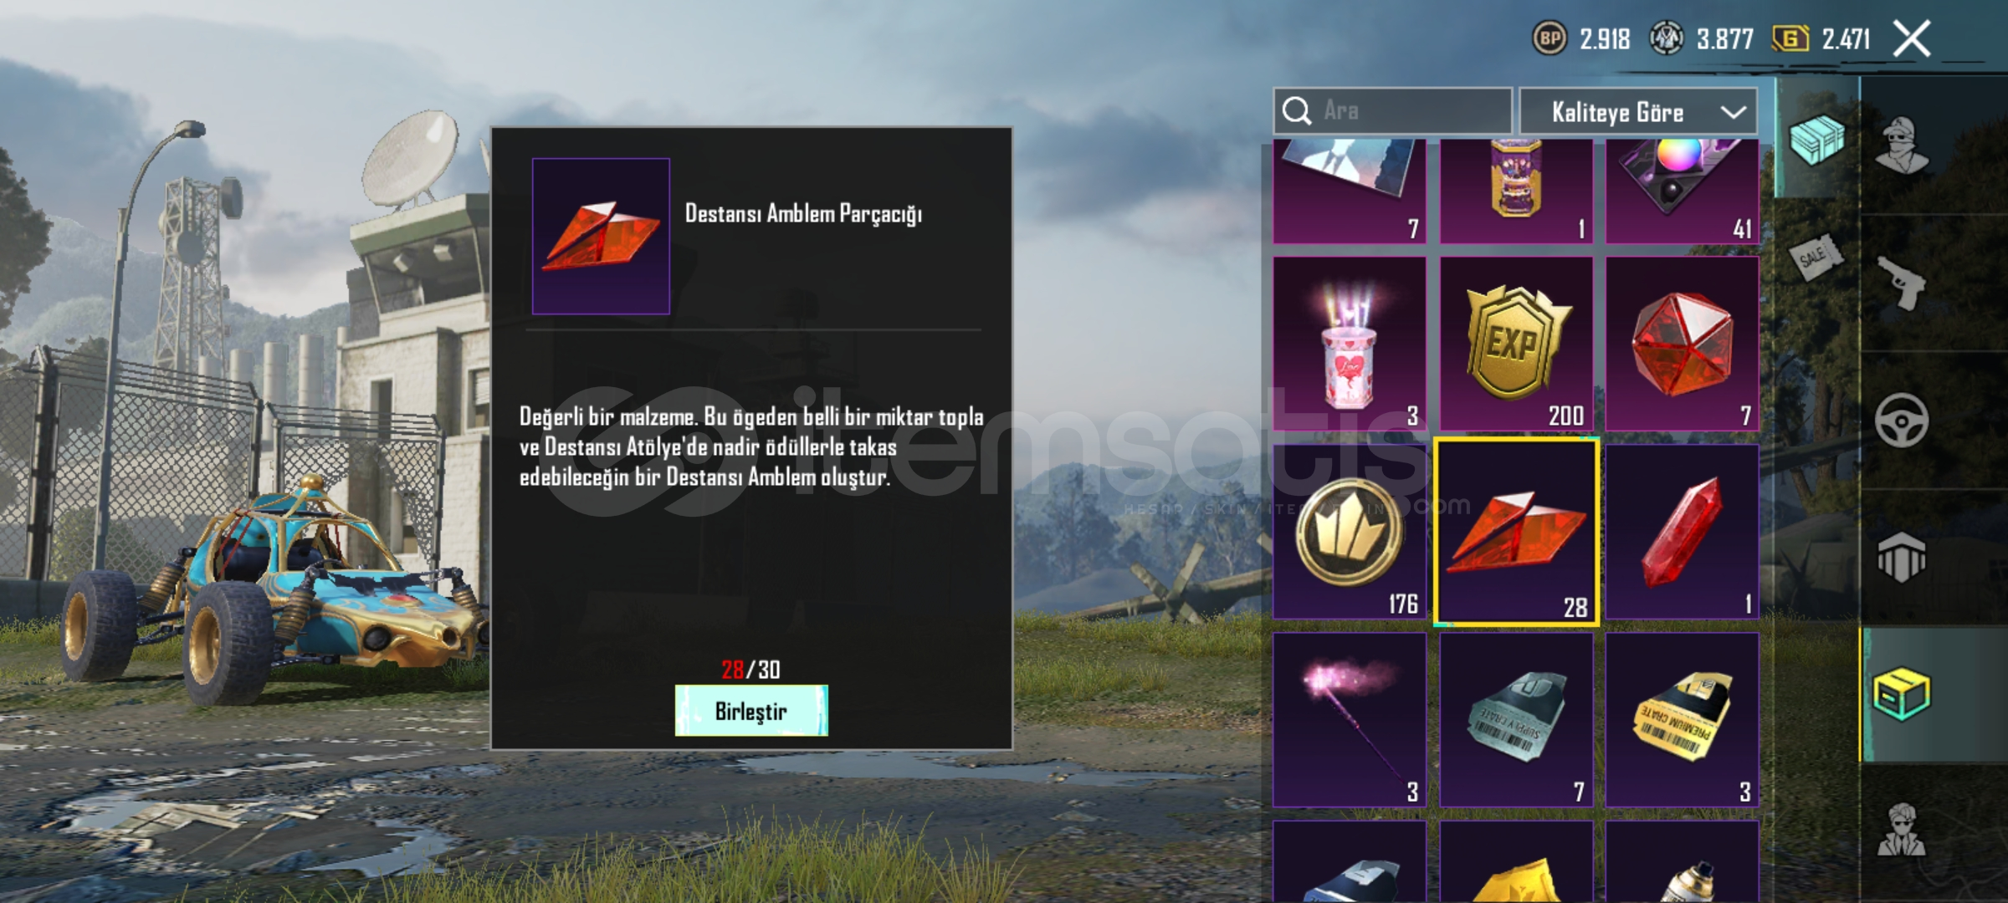Select the red gem item with 7
This screenshot has width=2008, height=903.
tap(1683, 344)
